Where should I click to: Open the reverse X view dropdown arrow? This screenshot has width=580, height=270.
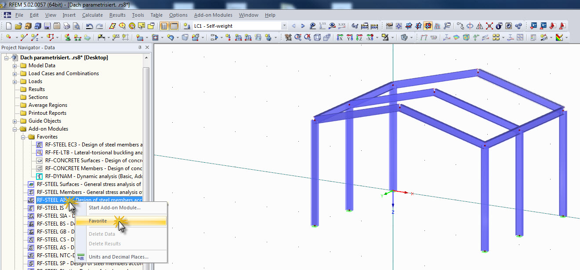pos(377,37)
